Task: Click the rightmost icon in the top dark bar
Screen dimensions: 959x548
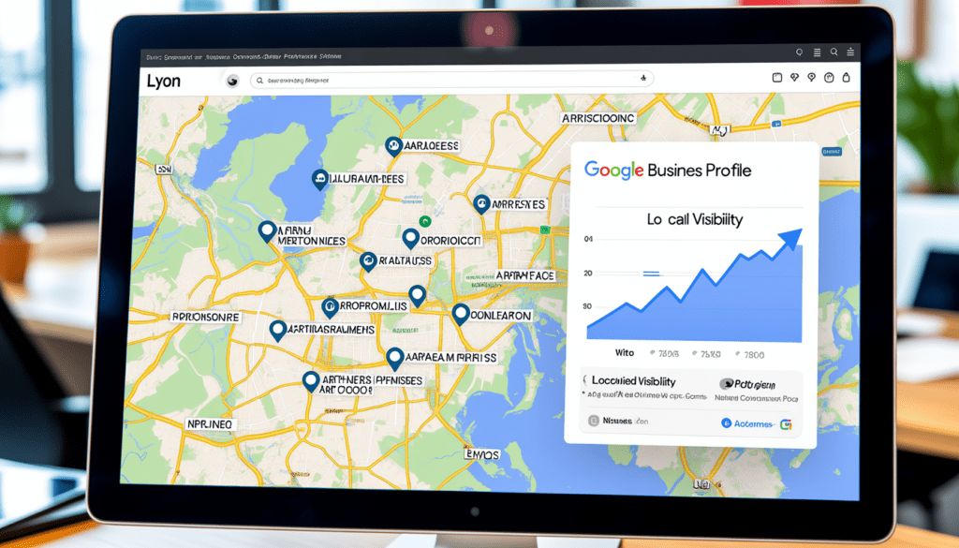Action: [850, 52]
